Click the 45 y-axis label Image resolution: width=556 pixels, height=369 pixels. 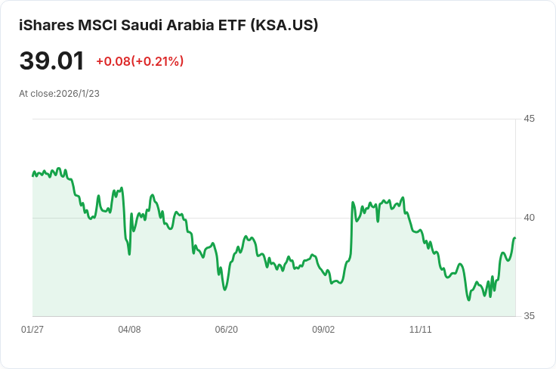coord(529,119)
